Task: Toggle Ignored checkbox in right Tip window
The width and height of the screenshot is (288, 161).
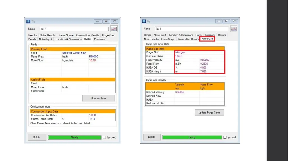Action: [x=225, y=137]
